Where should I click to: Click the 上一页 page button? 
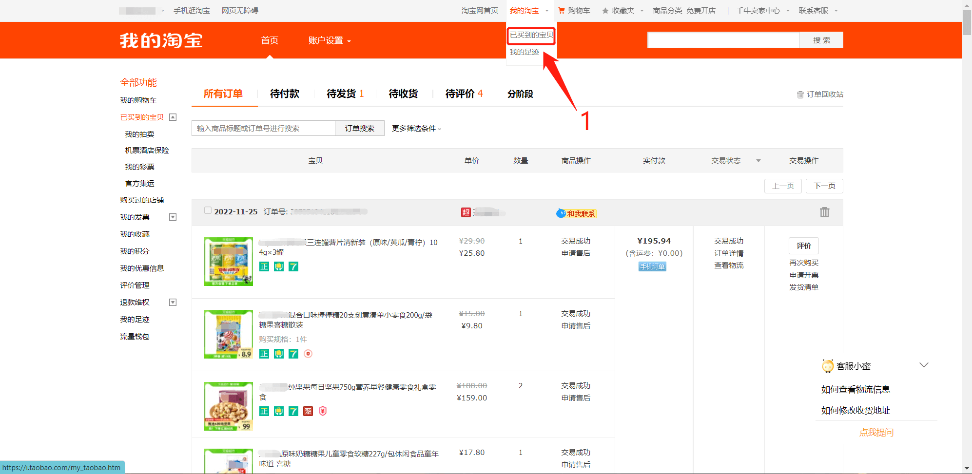[783, 186]
